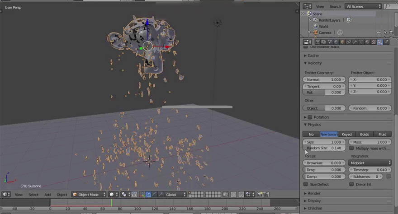Image resolution: width=398 pixels, height=214 pixels.
Task: Open the Object properties cube tab
Action: (x=342, y=42)
